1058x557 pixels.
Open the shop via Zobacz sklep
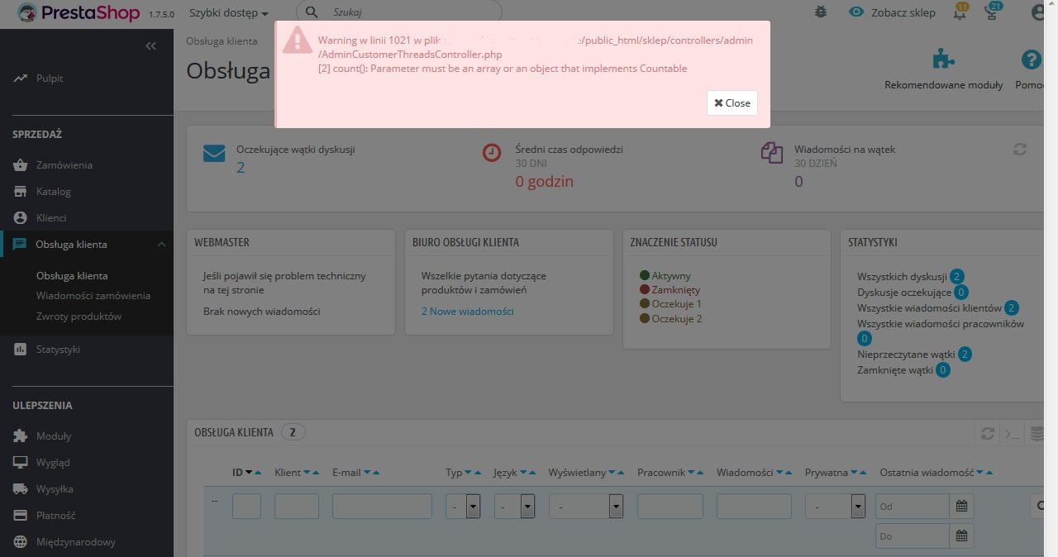(891, 12)
